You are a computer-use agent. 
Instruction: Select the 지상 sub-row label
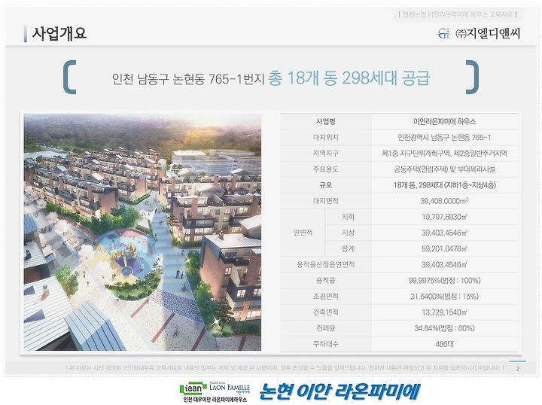348,233
